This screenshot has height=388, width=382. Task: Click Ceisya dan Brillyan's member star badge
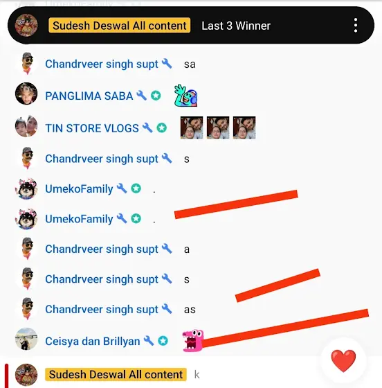click(163, 341)
